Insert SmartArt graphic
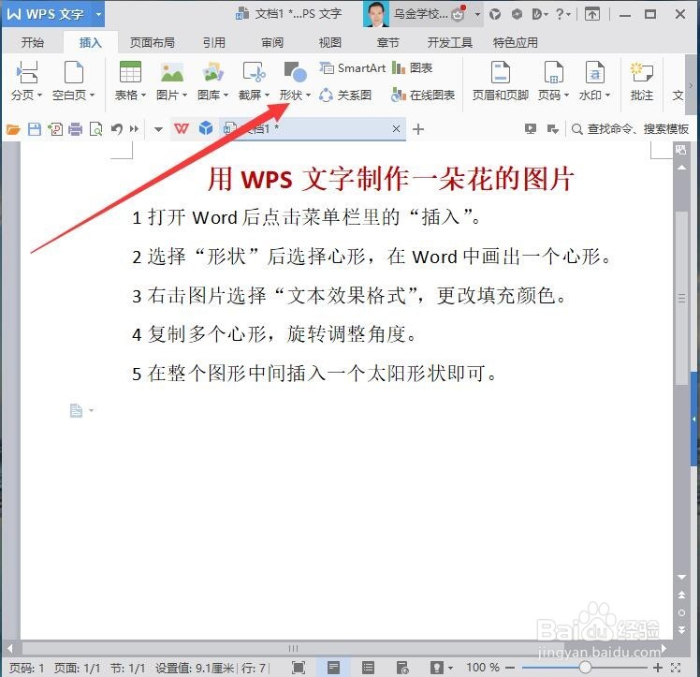Viewport: 700px width, 677px height. pyautogui.click(x=352, y=67)
